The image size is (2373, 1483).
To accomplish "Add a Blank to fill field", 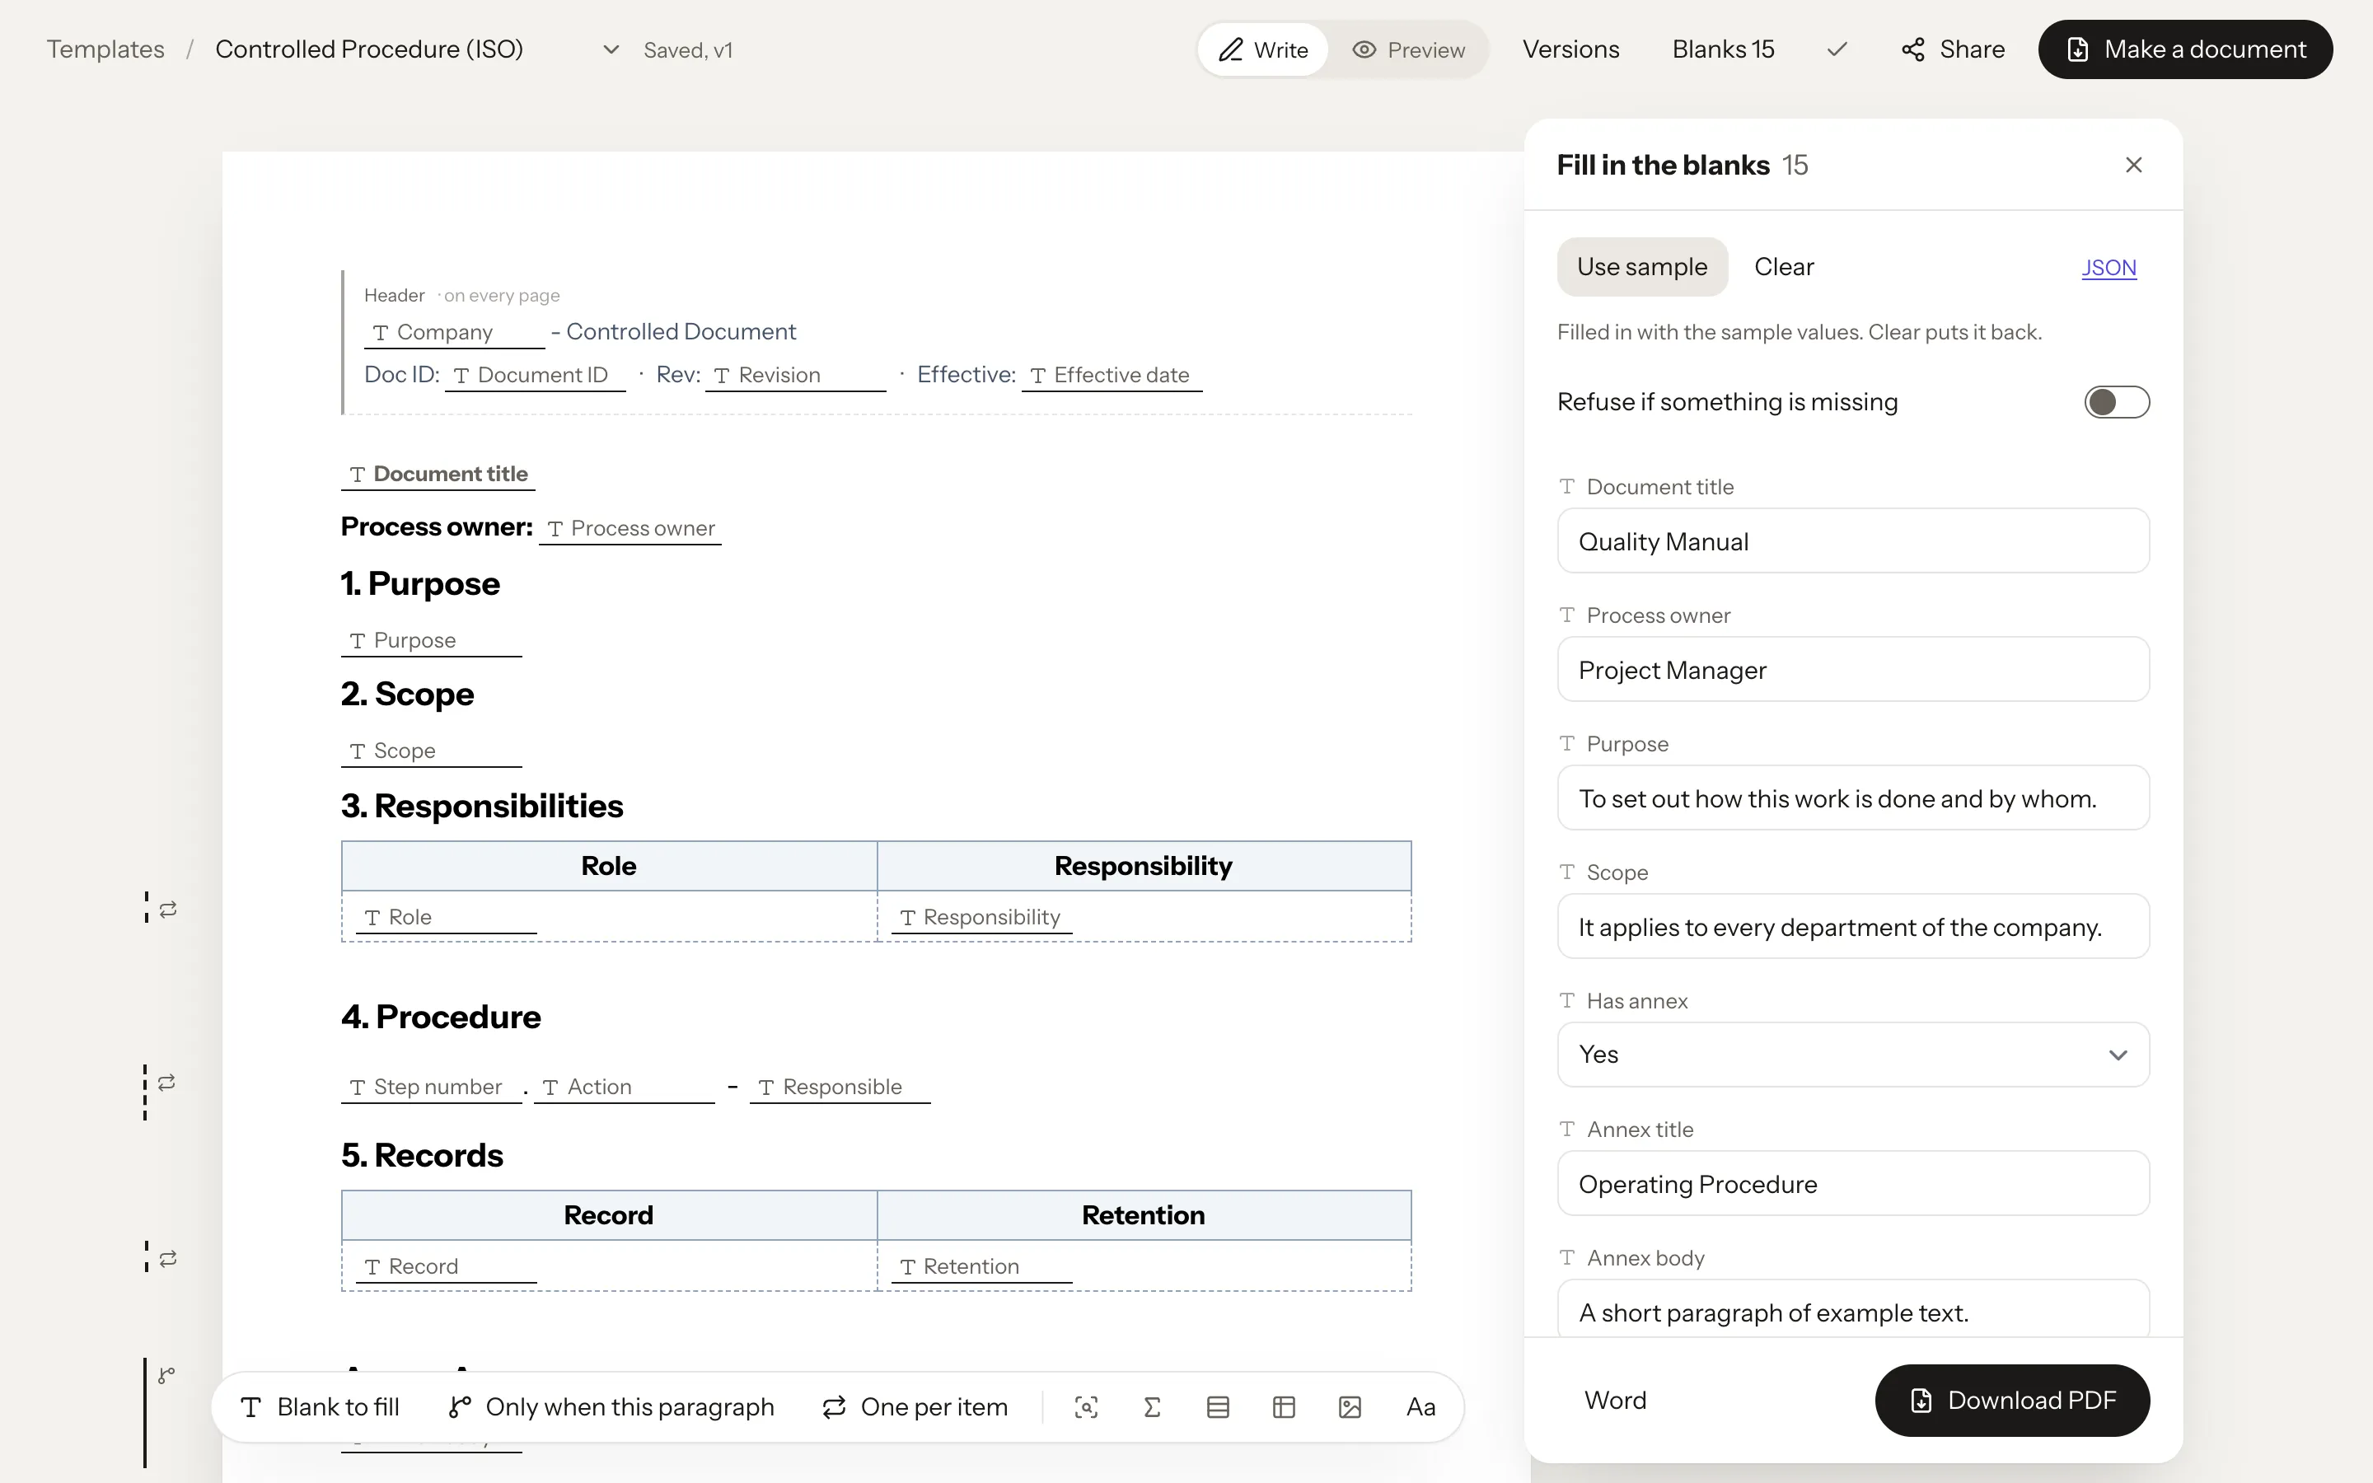I will point(320,1406).
